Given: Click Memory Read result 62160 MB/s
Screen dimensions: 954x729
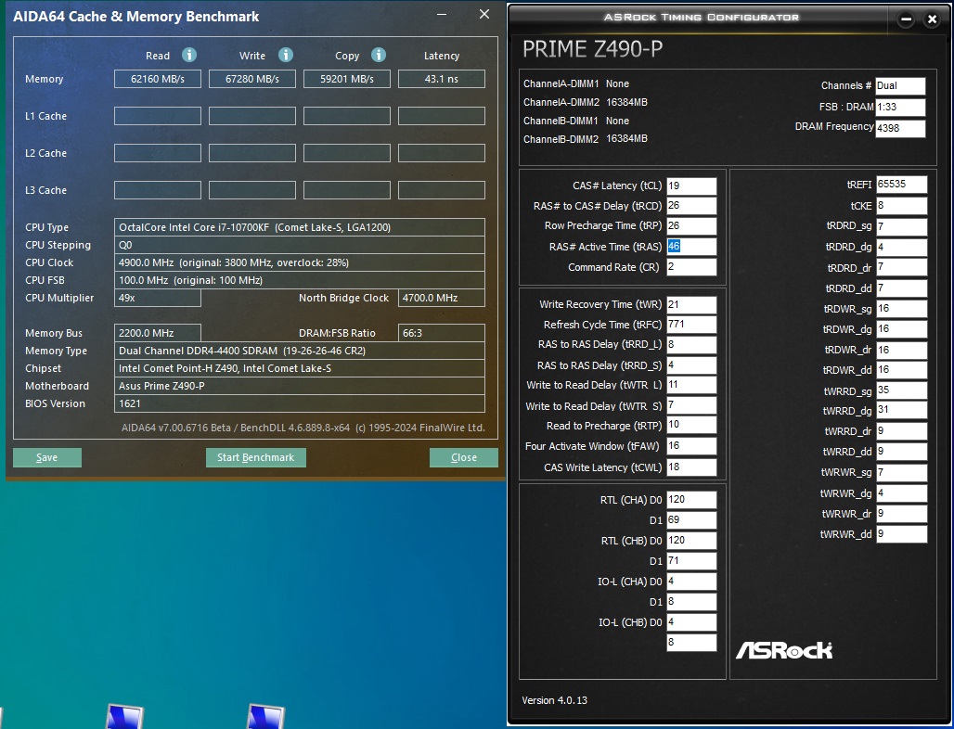Looking at the screenshot, I should (x=158, y=79).
